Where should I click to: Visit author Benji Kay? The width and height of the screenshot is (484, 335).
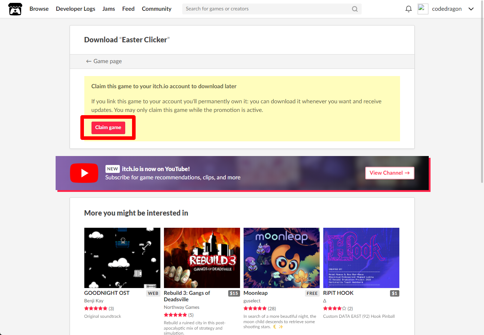coord(94,301)
